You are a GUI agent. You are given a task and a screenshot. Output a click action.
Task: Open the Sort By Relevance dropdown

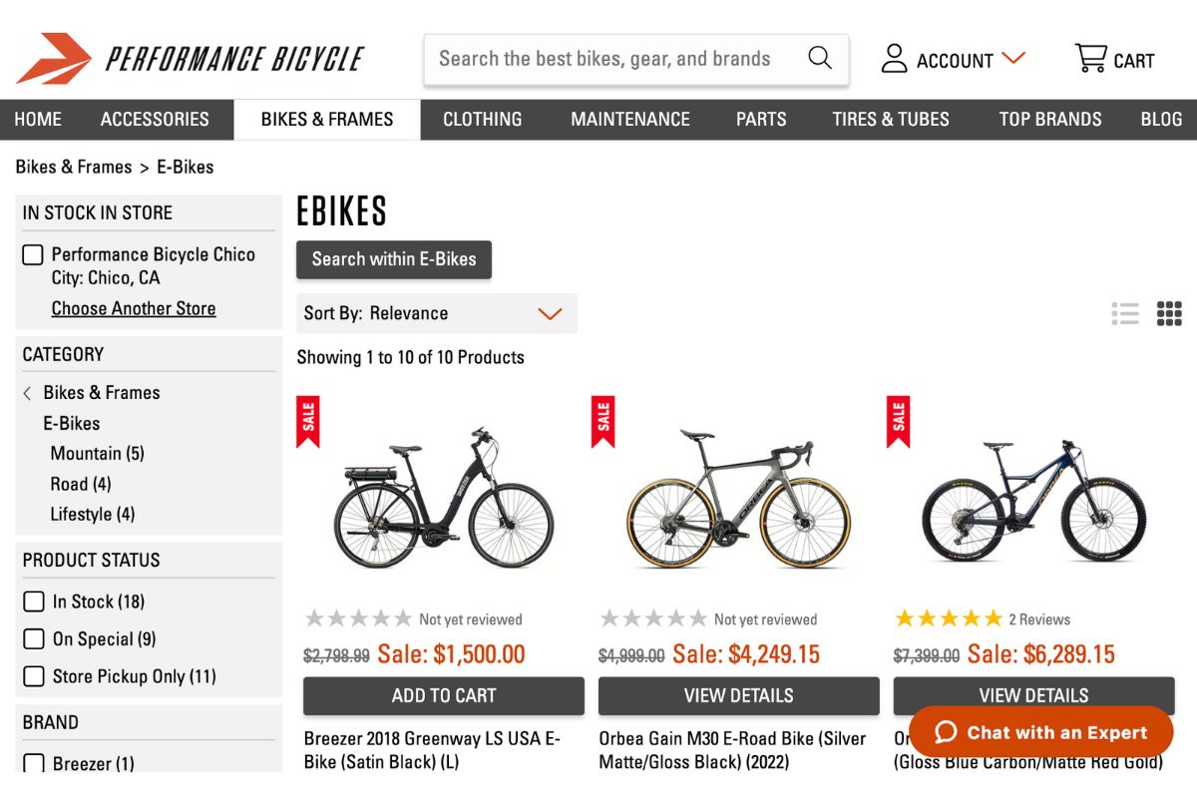coord(437,313)
